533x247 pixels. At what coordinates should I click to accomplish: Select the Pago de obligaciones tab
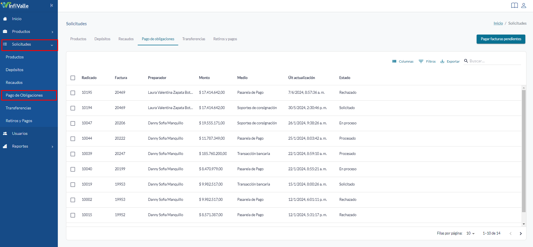click(158, 39)
